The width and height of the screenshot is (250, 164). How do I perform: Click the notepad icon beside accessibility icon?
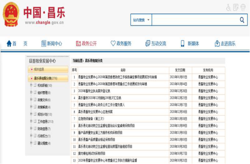point(236,7)
